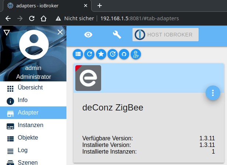Open the Übersicht menu item
Viewport: 227px width, 165px height.
tap(30, 88)
